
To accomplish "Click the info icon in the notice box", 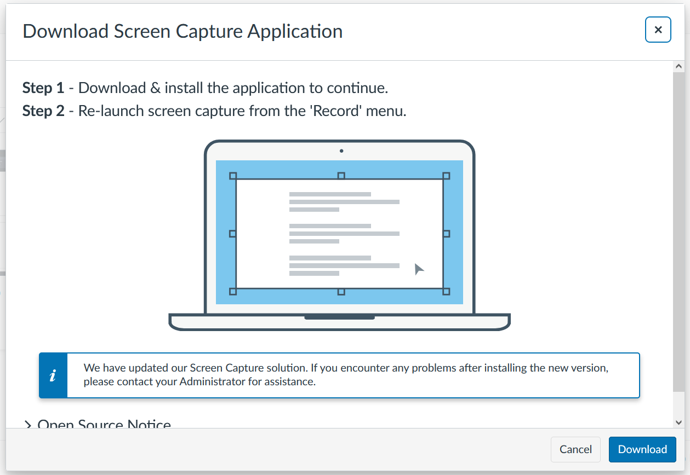I will pos(53,375).
